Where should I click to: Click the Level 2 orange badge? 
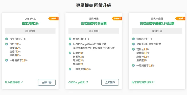[x=117, y=18]
